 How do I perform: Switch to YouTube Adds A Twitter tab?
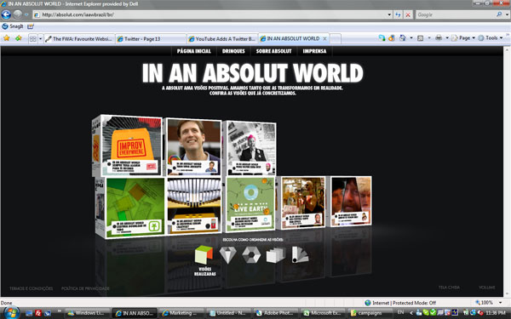222,39
